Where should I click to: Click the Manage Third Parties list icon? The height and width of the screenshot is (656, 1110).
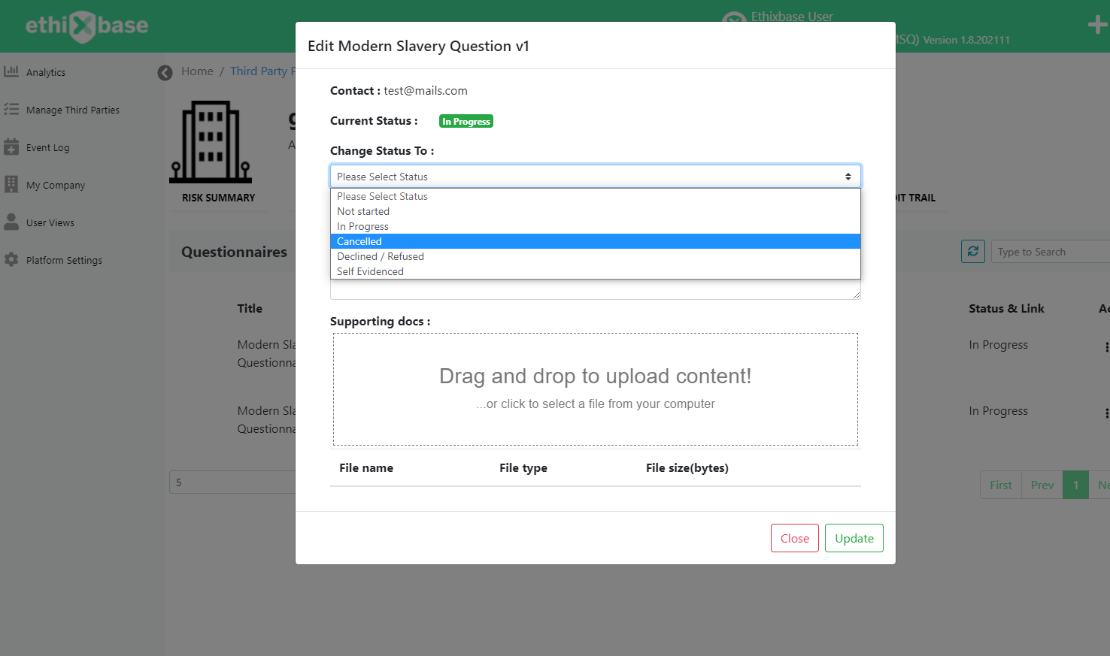[11, 109]
